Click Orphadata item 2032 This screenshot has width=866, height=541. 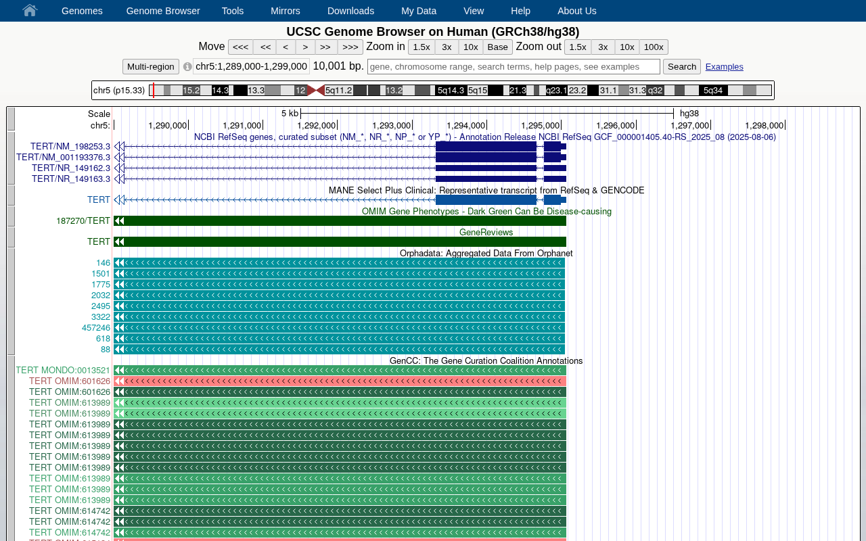[101, 296]
